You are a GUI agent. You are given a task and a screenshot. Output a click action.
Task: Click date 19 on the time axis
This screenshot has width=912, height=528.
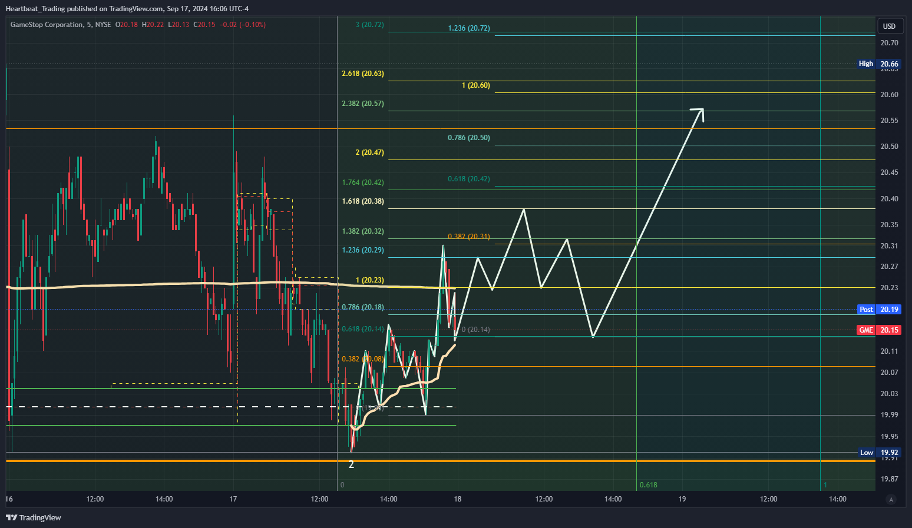682,499
